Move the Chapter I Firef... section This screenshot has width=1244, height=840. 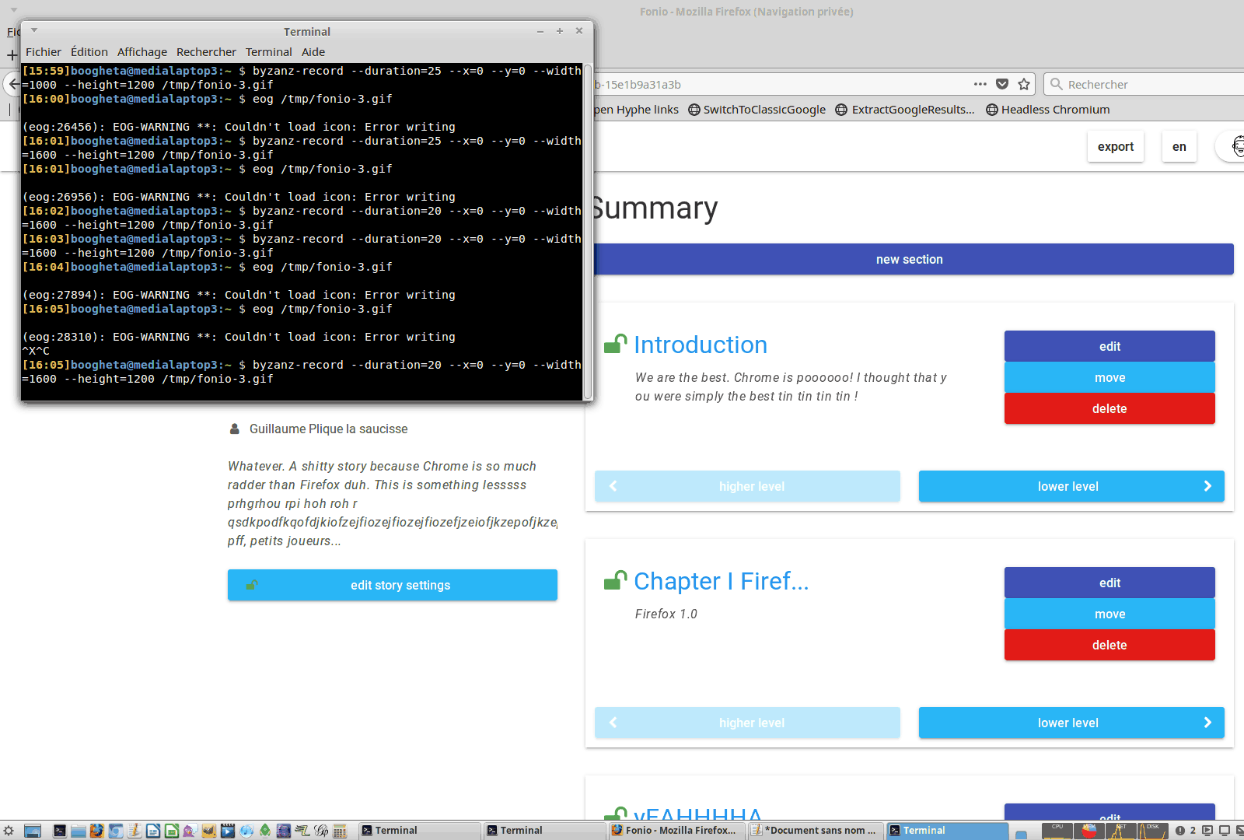[x=1109, y=614]
